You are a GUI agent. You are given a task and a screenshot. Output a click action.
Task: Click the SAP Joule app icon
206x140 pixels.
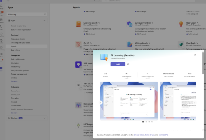78,65
